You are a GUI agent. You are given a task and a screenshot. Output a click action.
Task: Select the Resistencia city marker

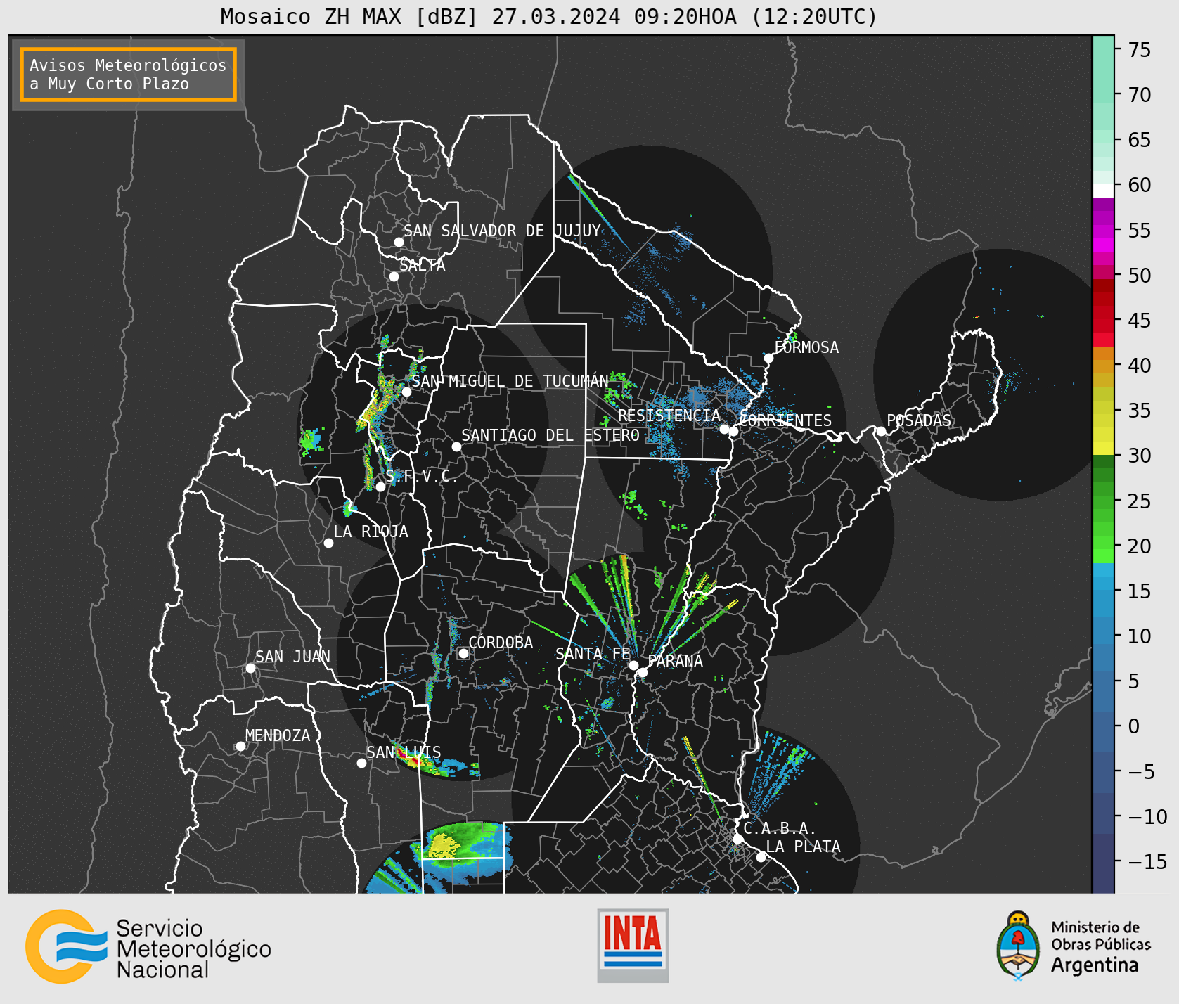724,429
